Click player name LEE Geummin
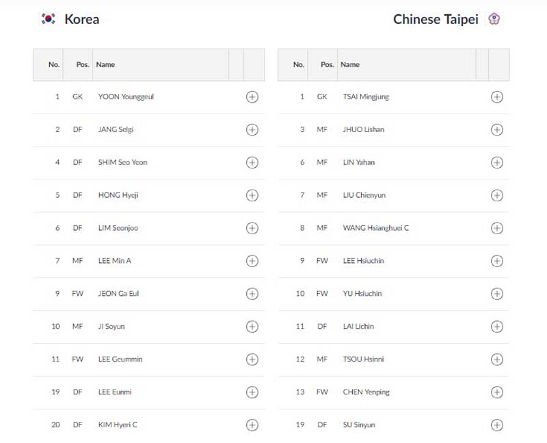The height and width of the screenshot is (443, 547). 120,359
